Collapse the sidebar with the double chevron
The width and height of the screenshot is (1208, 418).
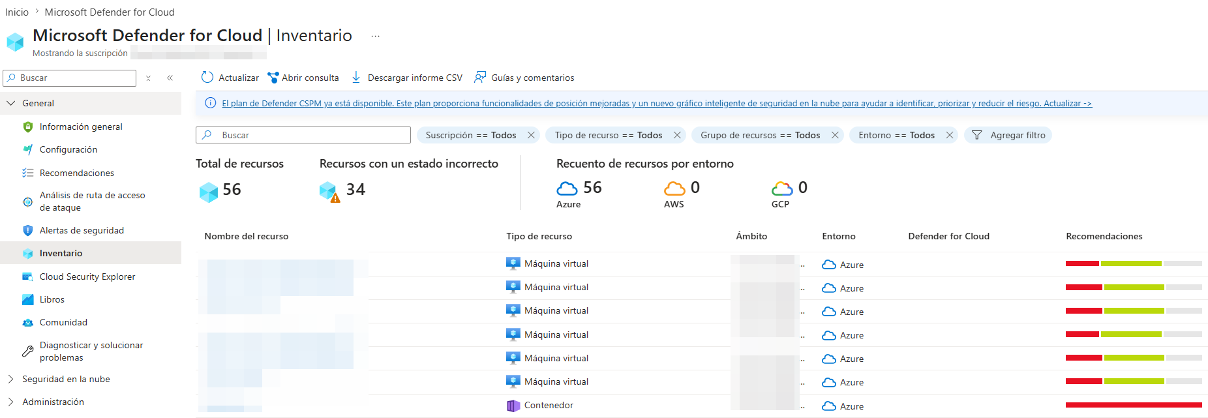pos(170,78)
